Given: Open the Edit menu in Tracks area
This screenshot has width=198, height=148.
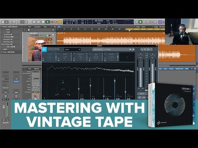Looking at the screenshot, I should pos(30,27).
